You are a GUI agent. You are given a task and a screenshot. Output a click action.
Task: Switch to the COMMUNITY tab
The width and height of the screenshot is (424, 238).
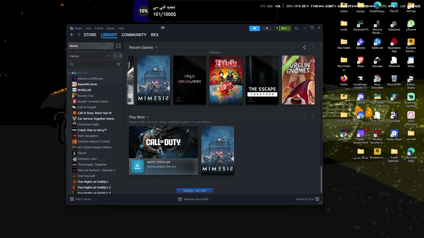click(134, 35)
